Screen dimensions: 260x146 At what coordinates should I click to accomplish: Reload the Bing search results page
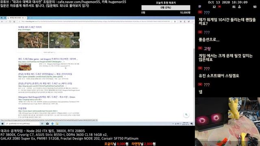coord(10,21)
